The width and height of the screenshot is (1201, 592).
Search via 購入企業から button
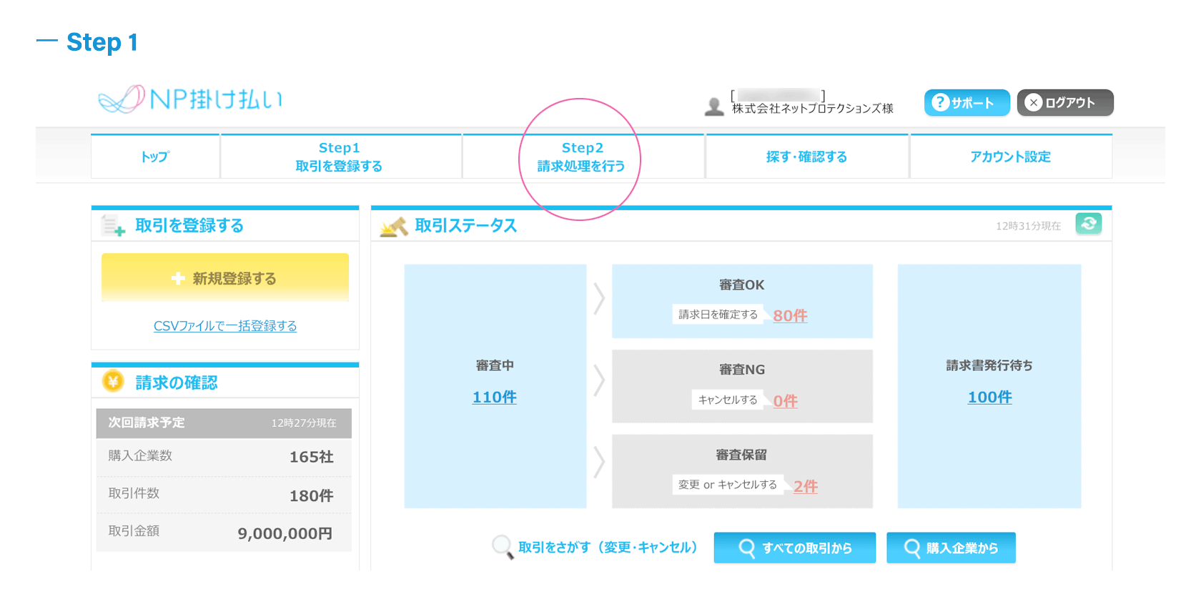point(951,548)
